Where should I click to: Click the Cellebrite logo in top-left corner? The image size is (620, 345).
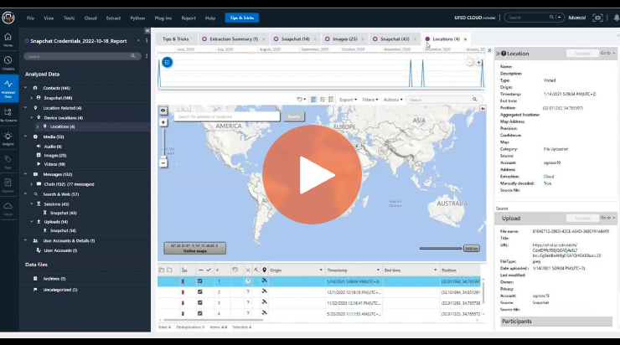pyautogui.click(x=8, y=18)
